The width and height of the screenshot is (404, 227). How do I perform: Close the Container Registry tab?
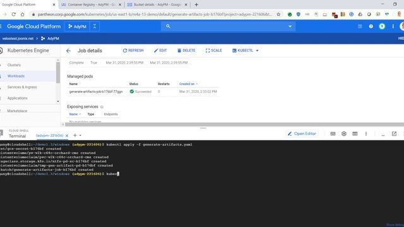point(120,4)
